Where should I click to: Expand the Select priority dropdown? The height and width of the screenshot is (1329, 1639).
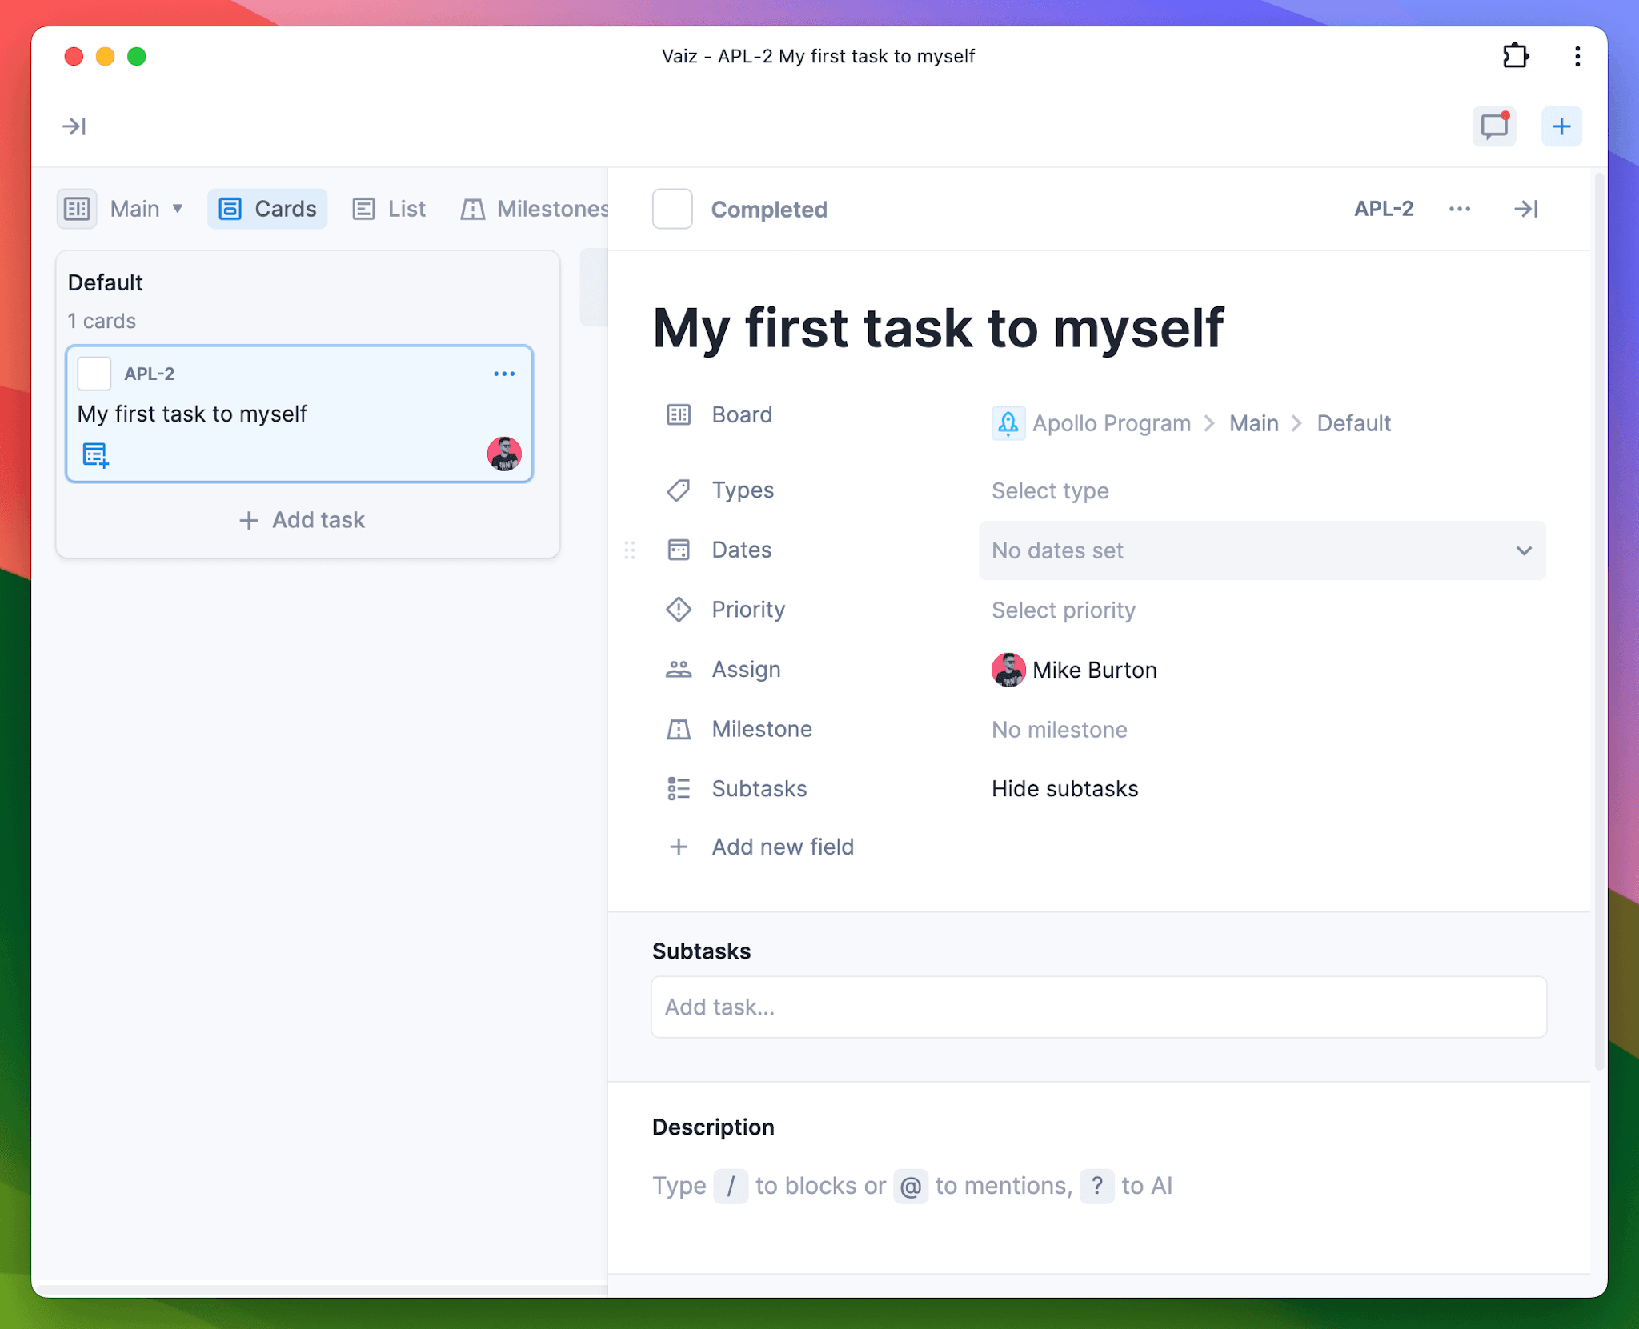[1062, 609]
